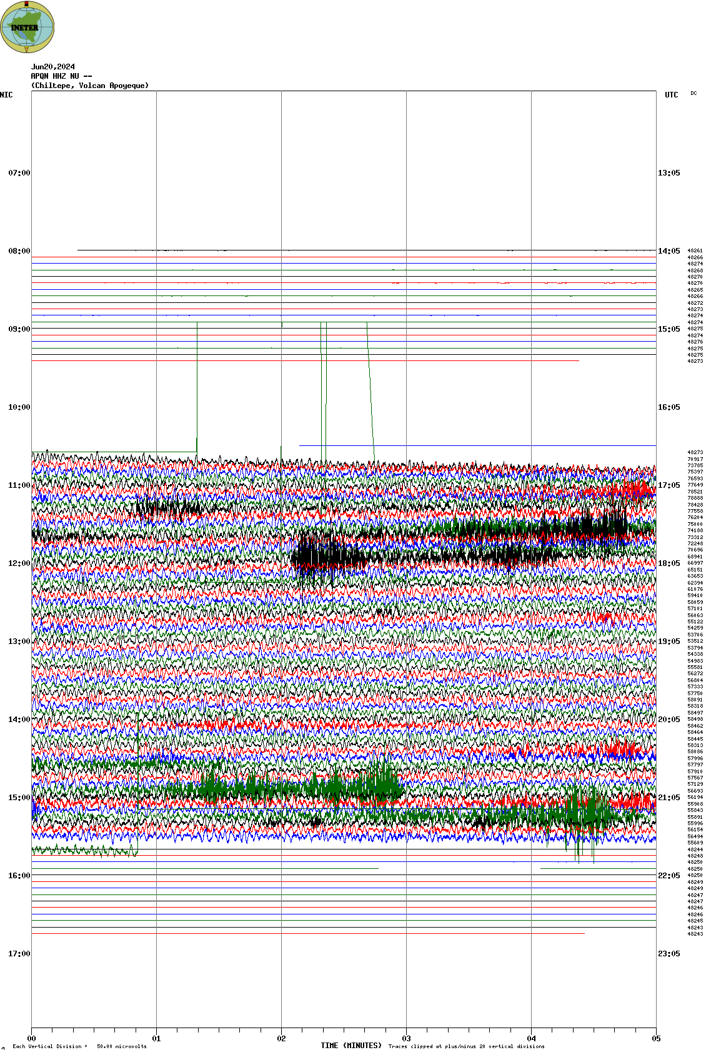This screenshot has width=706, height=1055.
Task: Click minute 03 on the time axis
Action: (x=406, y=1039)
